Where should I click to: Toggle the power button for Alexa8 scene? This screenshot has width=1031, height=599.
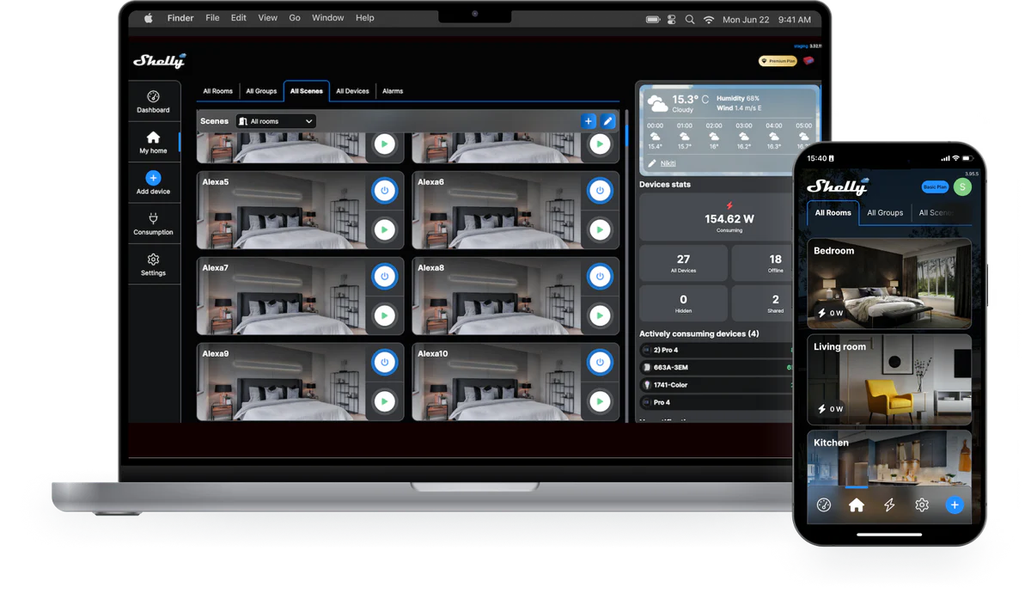[600, 277]
